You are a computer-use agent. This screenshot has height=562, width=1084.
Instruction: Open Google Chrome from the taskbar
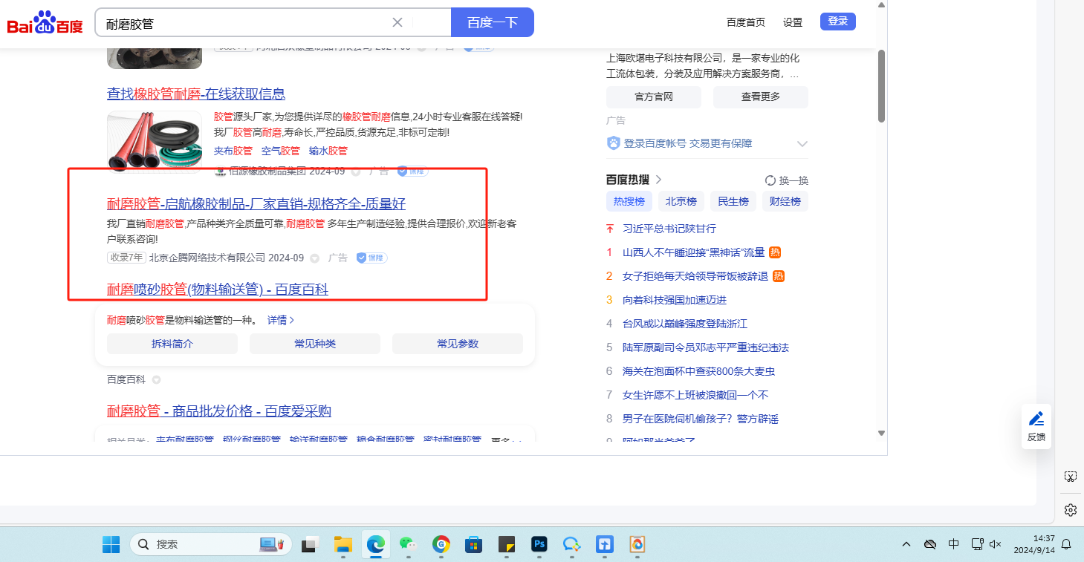(441, 544)
